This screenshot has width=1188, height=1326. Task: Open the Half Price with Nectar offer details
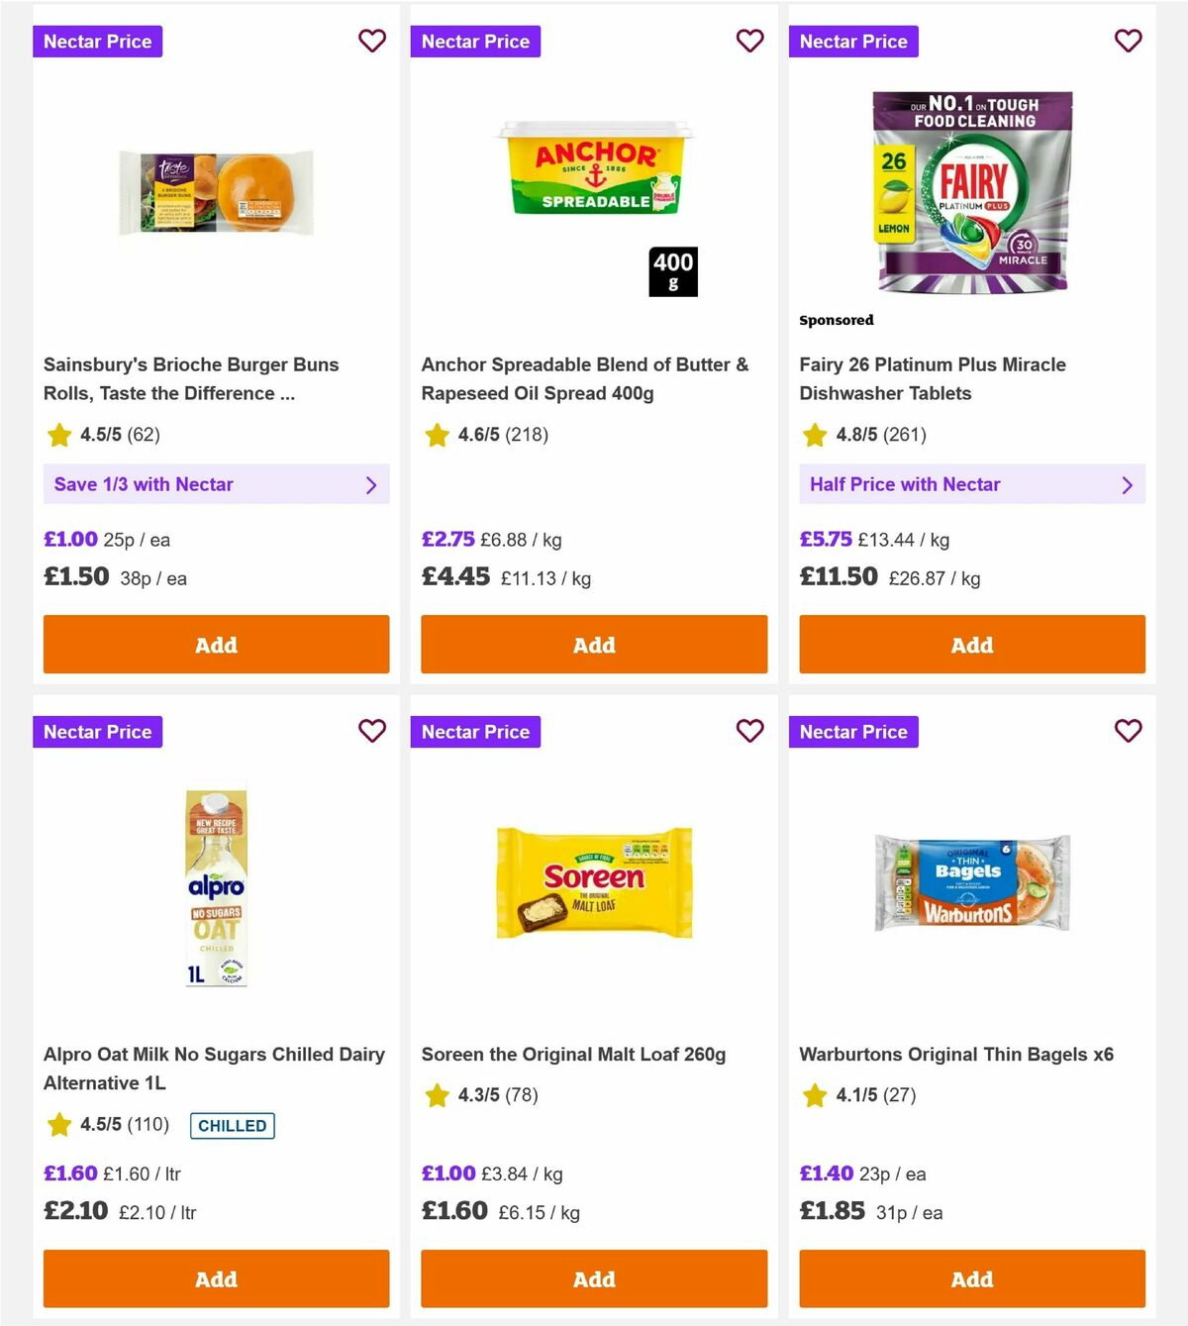click(971, 484)
